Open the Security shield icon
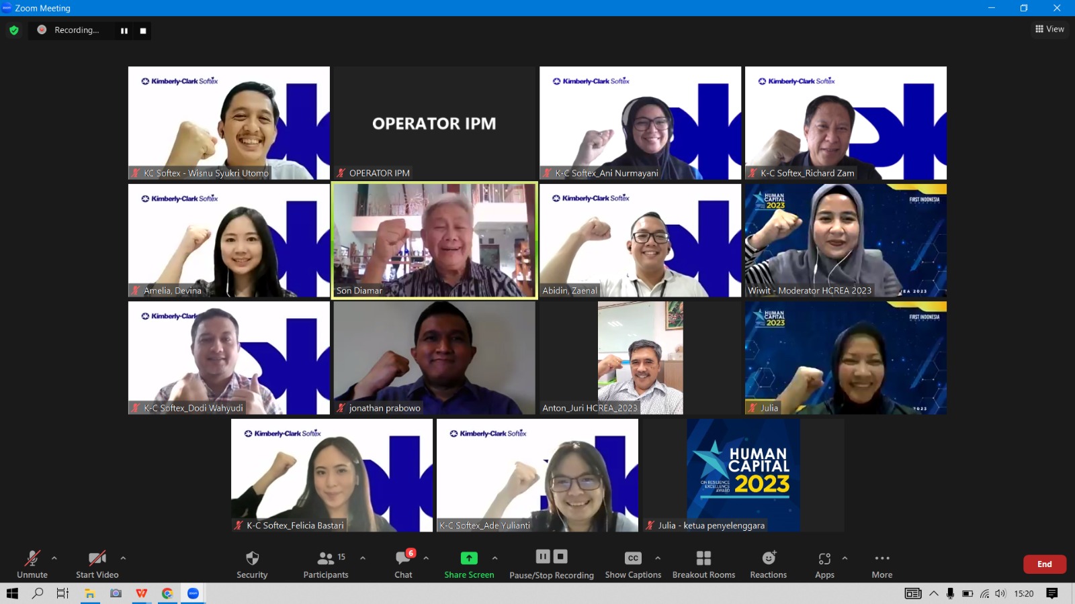Image resolution: width=1075 pixels, height=604 pixels. click(252, 558)
